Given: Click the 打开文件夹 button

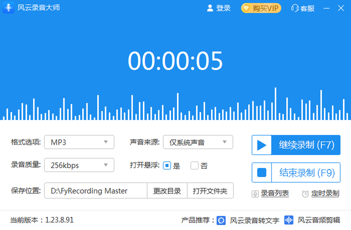Looking at the screenshot, I should point(210,191).
